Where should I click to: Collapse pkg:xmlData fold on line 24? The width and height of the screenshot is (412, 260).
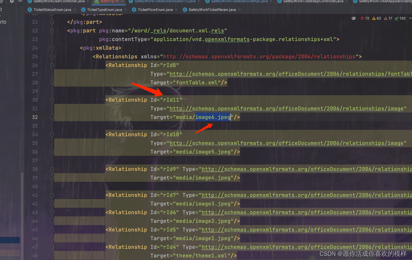pyautogui.click(x=51, y=48)
